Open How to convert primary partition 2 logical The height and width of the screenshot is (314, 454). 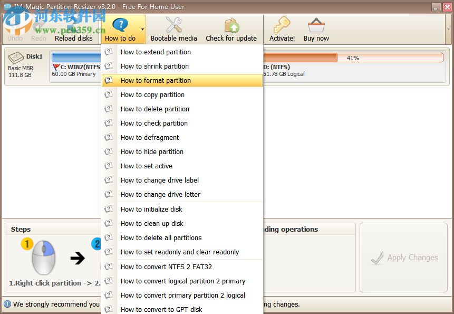(x=182, y=295)
